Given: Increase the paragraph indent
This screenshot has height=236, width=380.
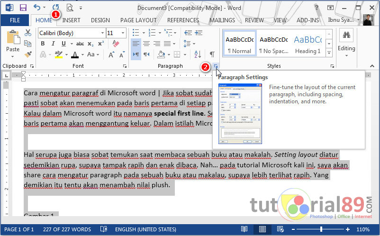Looking at the screenshot, I should coord(199,33).
